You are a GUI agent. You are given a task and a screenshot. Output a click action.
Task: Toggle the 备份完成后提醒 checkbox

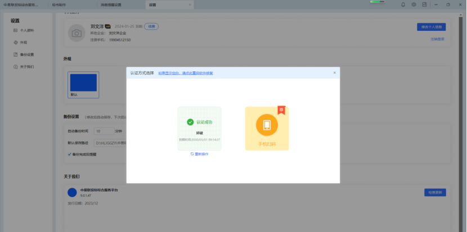[70, 154]
